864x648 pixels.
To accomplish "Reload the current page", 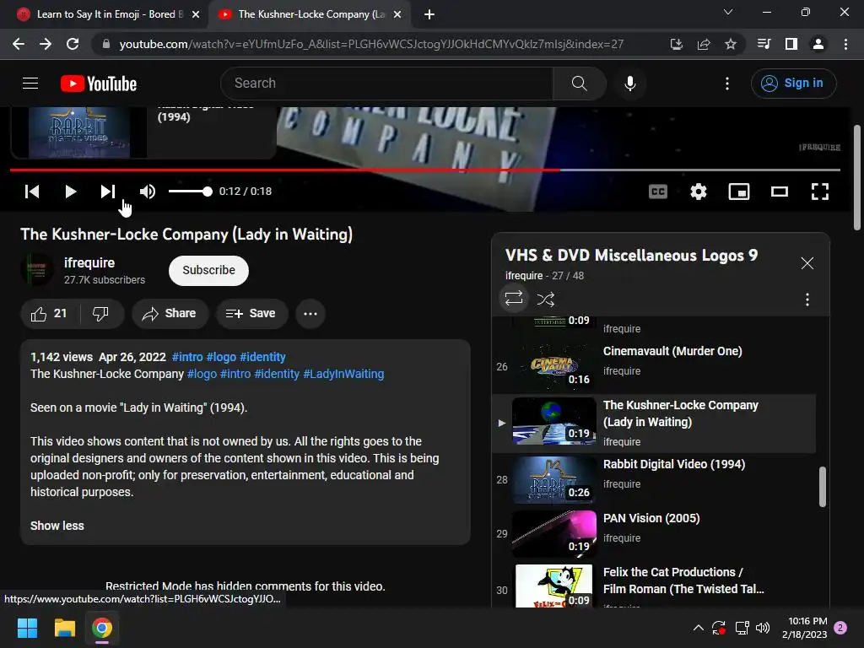I will click(x=73, y=44).
